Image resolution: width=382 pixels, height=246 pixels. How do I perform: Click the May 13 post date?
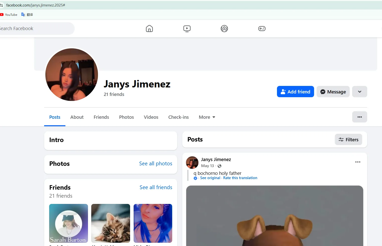208,166
